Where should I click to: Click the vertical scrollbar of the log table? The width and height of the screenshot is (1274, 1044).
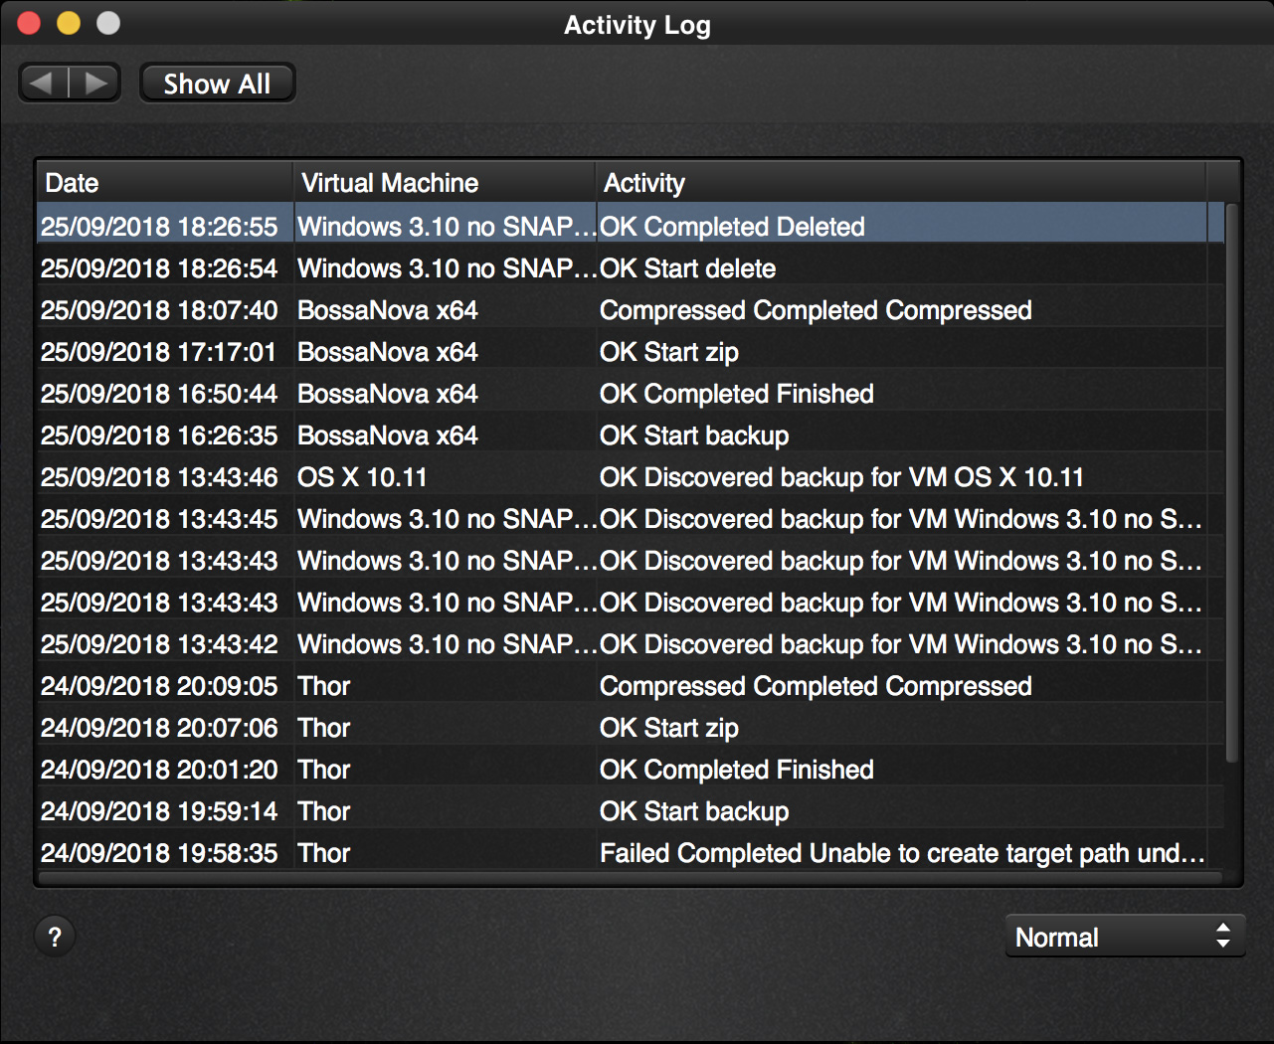[x=1232, y=482]
